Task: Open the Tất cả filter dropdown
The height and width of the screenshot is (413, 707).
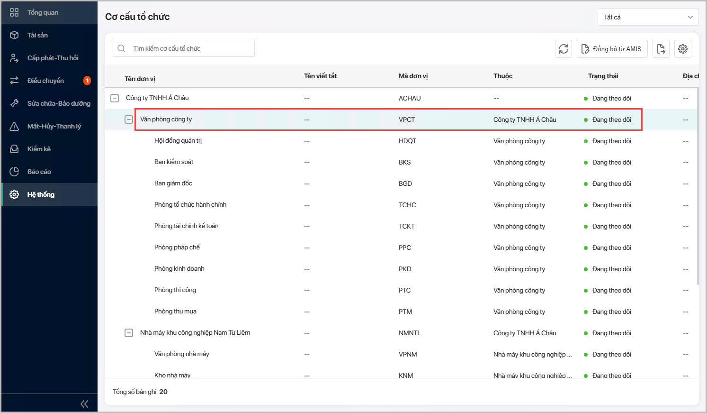Action: tap(648, 17)
